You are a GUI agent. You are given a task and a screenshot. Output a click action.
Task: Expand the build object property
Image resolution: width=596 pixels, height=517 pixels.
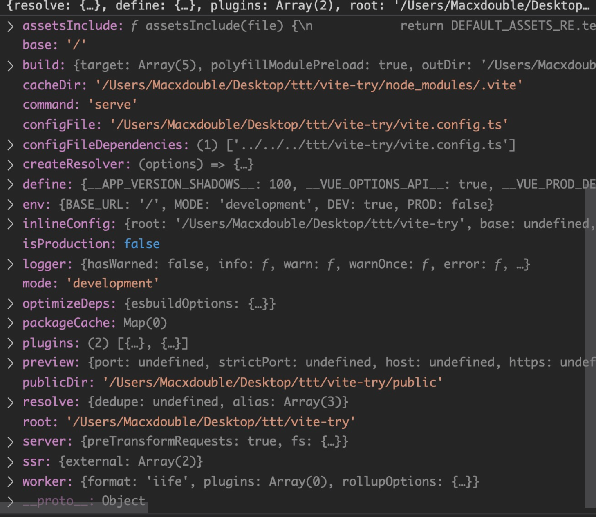(x=11, y=65)
